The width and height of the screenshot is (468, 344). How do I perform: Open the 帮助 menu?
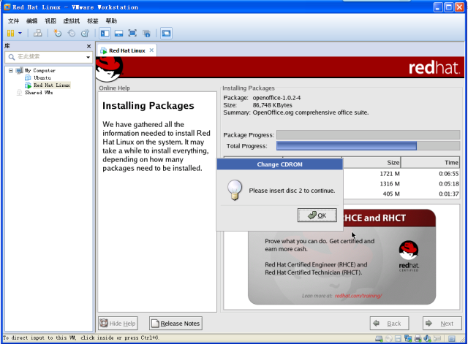tap(111, 21)
